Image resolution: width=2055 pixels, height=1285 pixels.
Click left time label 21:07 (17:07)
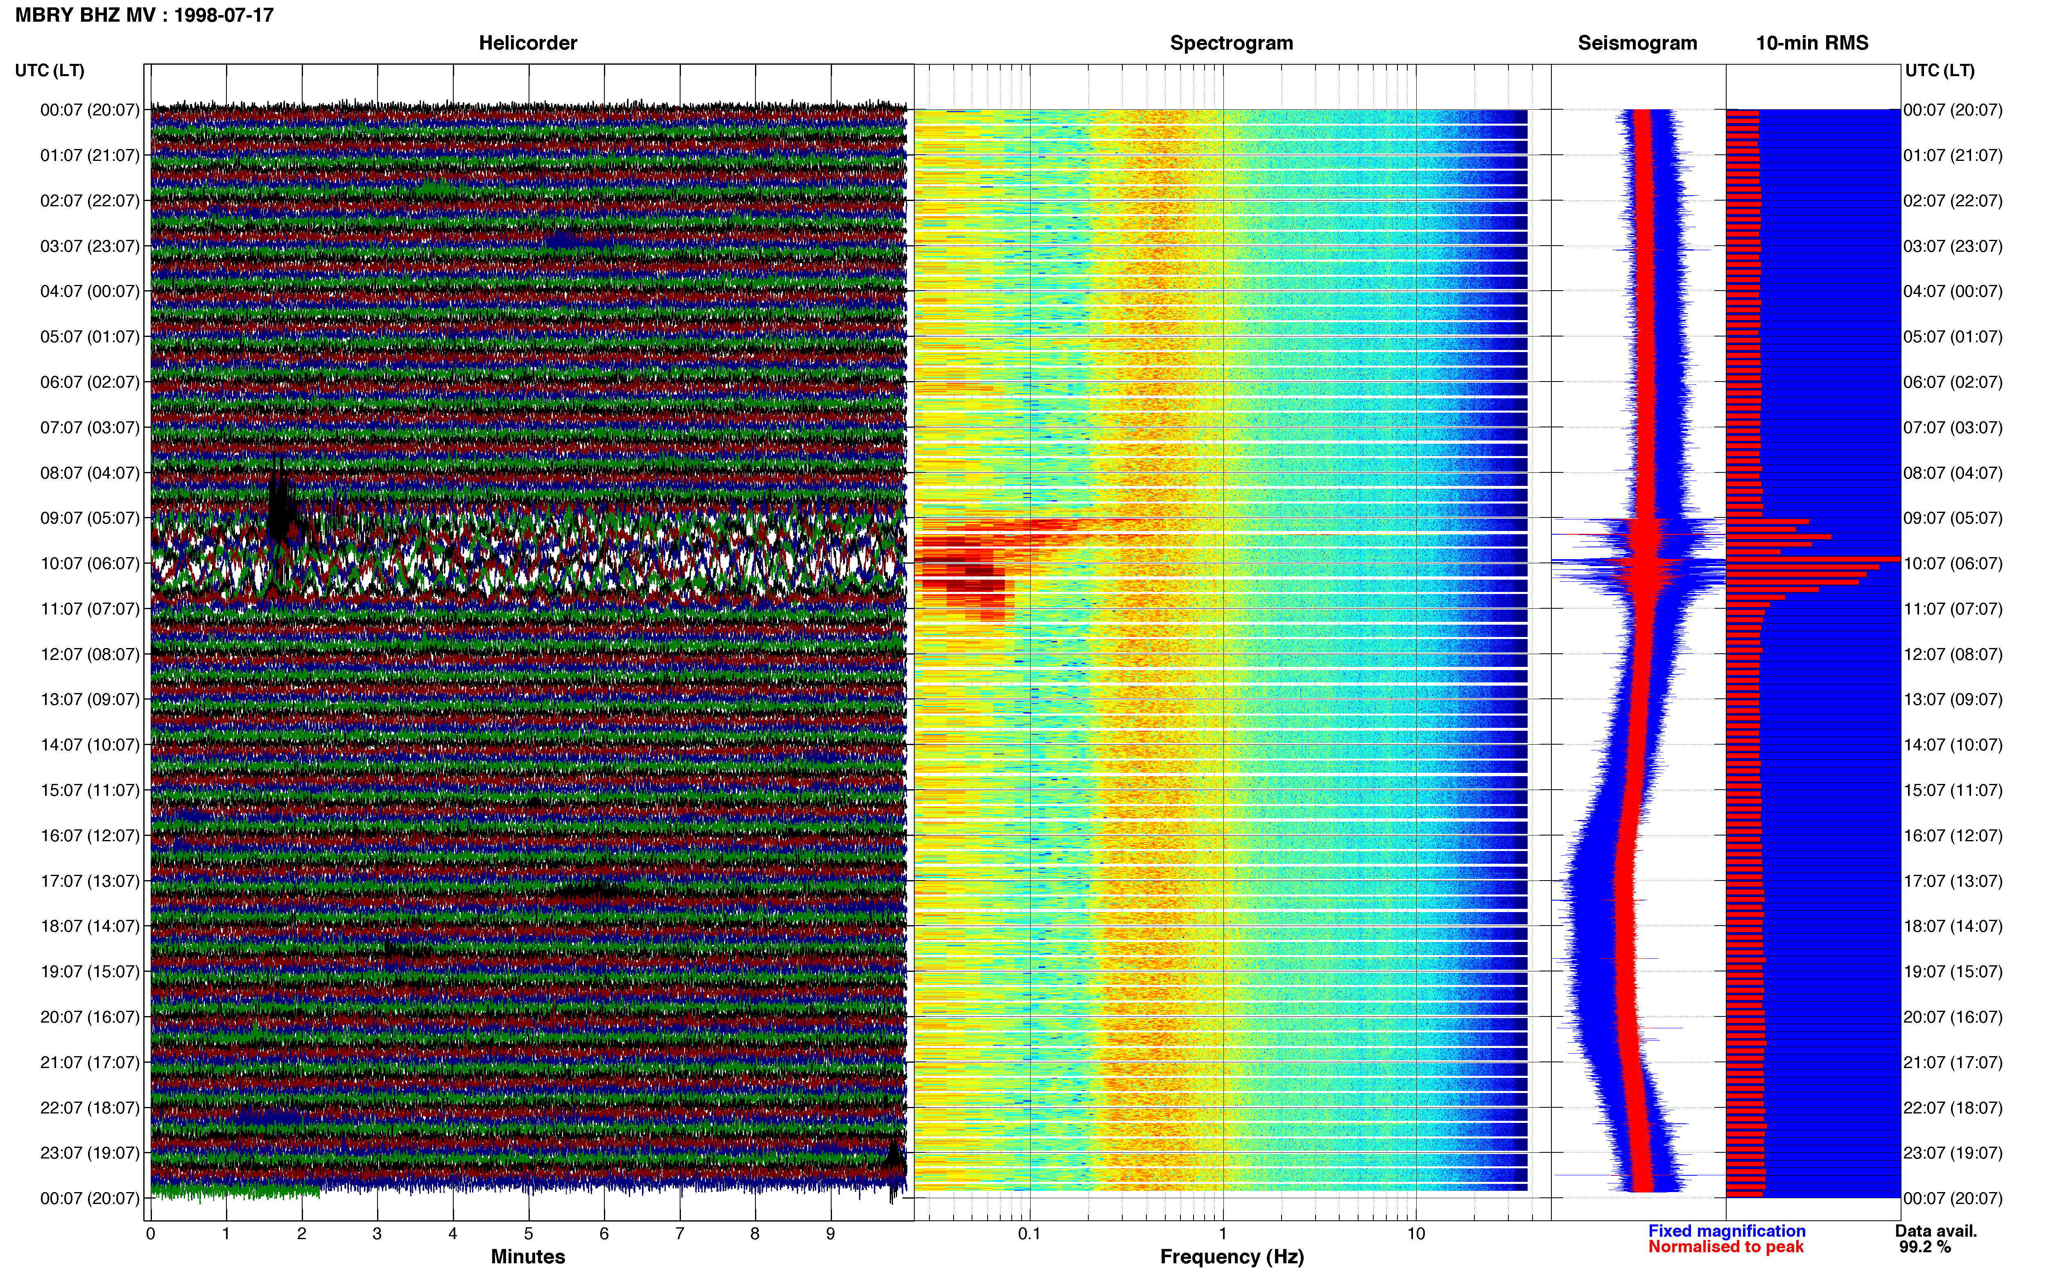coord(90,1062)
